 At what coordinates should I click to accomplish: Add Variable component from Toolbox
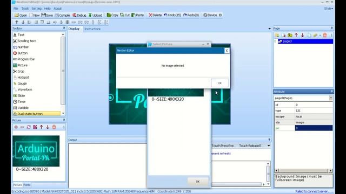point(21,108)
